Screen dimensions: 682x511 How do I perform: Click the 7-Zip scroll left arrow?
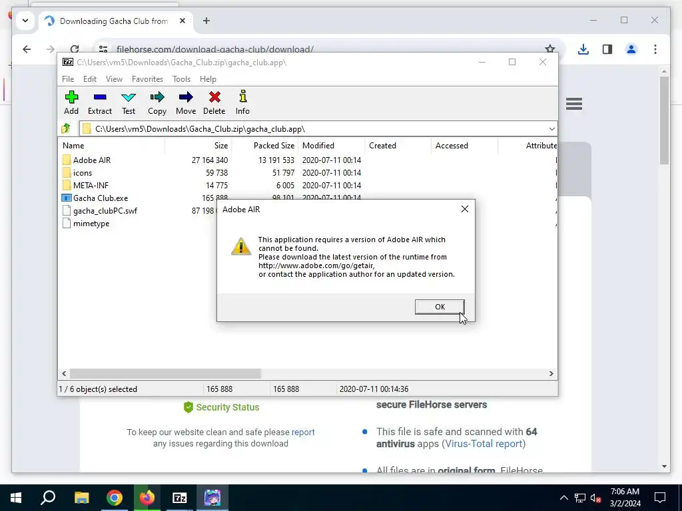(x=64, y=373)
